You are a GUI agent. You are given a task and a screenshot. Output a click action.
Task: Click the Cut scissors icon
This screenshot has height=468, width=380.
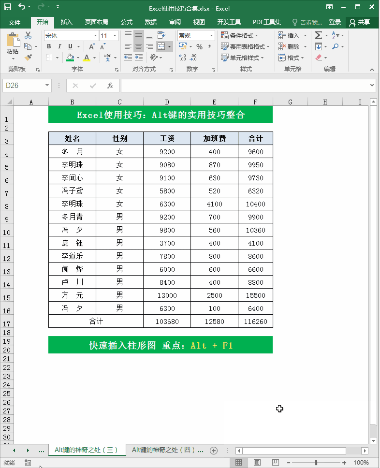tap(28, 35)
